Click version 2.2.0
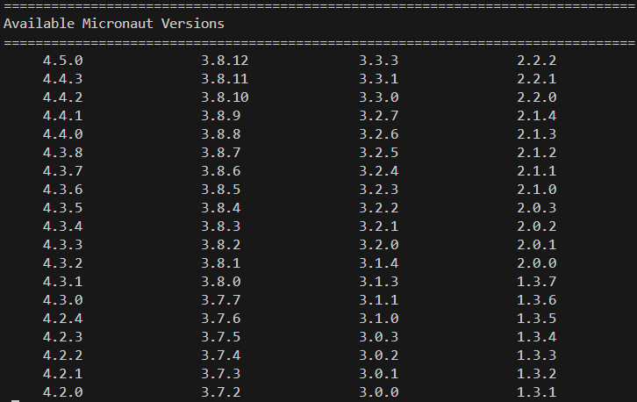This screenshot has width=637, height=402. (537, 97)
